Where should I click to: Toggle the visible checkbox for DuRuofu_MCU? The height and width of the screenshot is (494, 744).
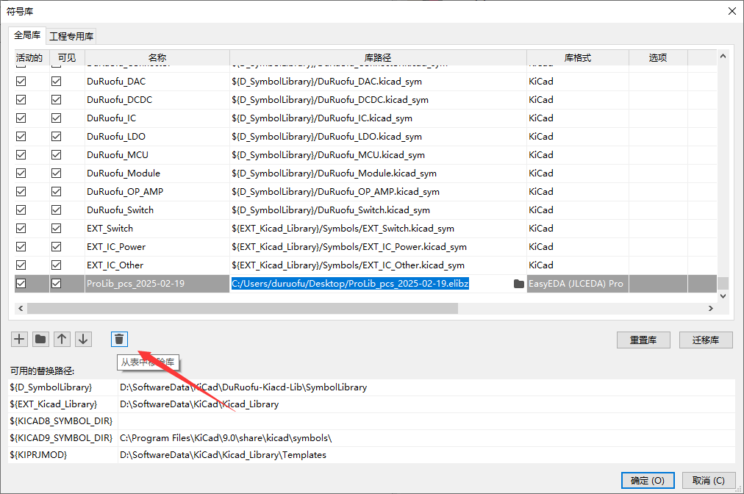[x=56, y=155]
